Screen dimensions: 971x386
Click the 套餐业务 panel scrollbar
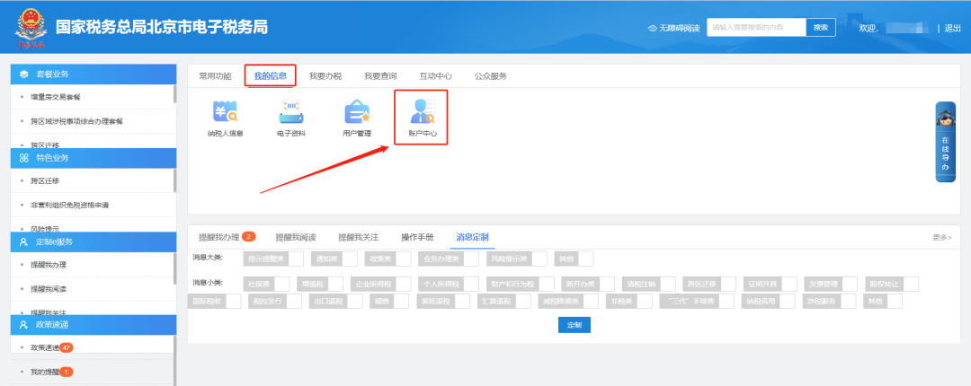click(x=174, y=108)
